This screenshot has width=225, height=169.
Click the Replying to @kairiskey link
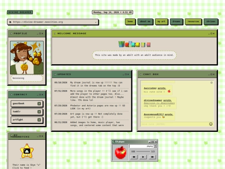tap(159, 103)
